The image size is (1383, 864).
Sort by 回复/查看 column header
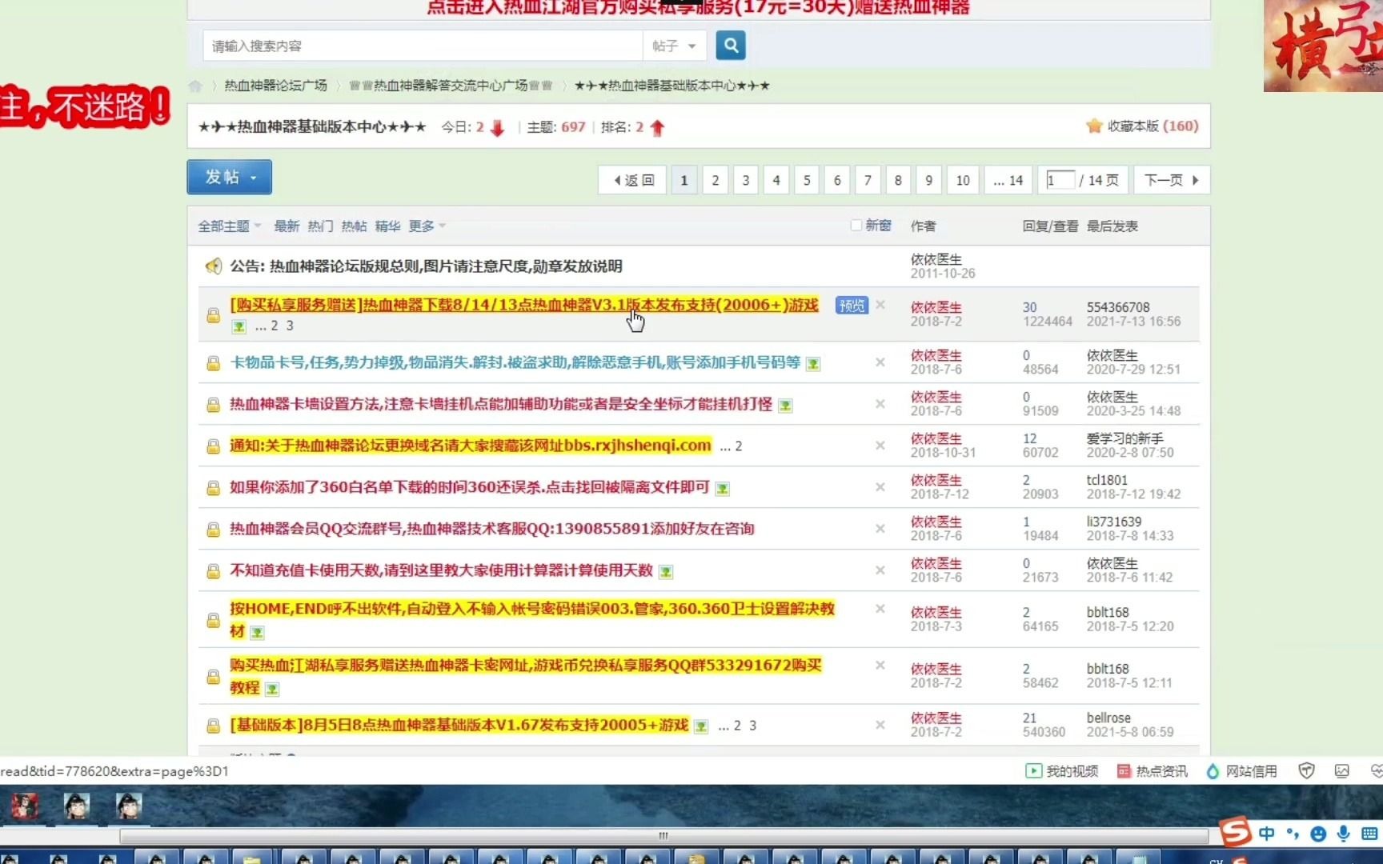(1050, 226)
